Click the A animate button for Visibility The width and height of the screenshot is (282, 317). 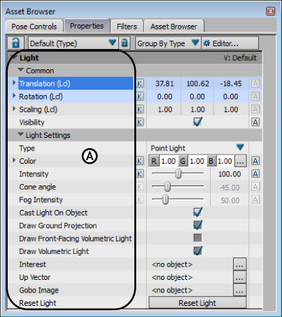pos(255,122)
